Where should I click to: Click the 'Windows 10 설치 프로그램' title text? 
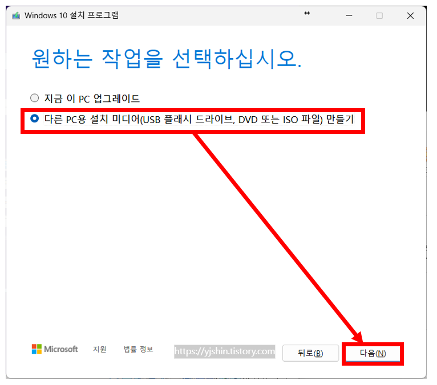coord(71,15)
